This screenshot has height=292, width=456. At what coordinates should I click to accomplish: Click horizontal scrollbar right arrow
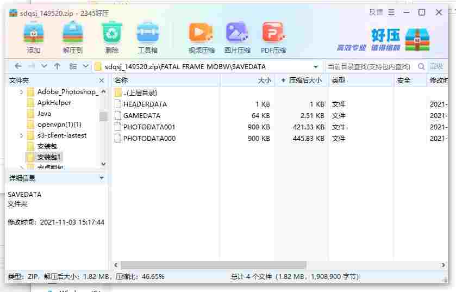point(443,265)
